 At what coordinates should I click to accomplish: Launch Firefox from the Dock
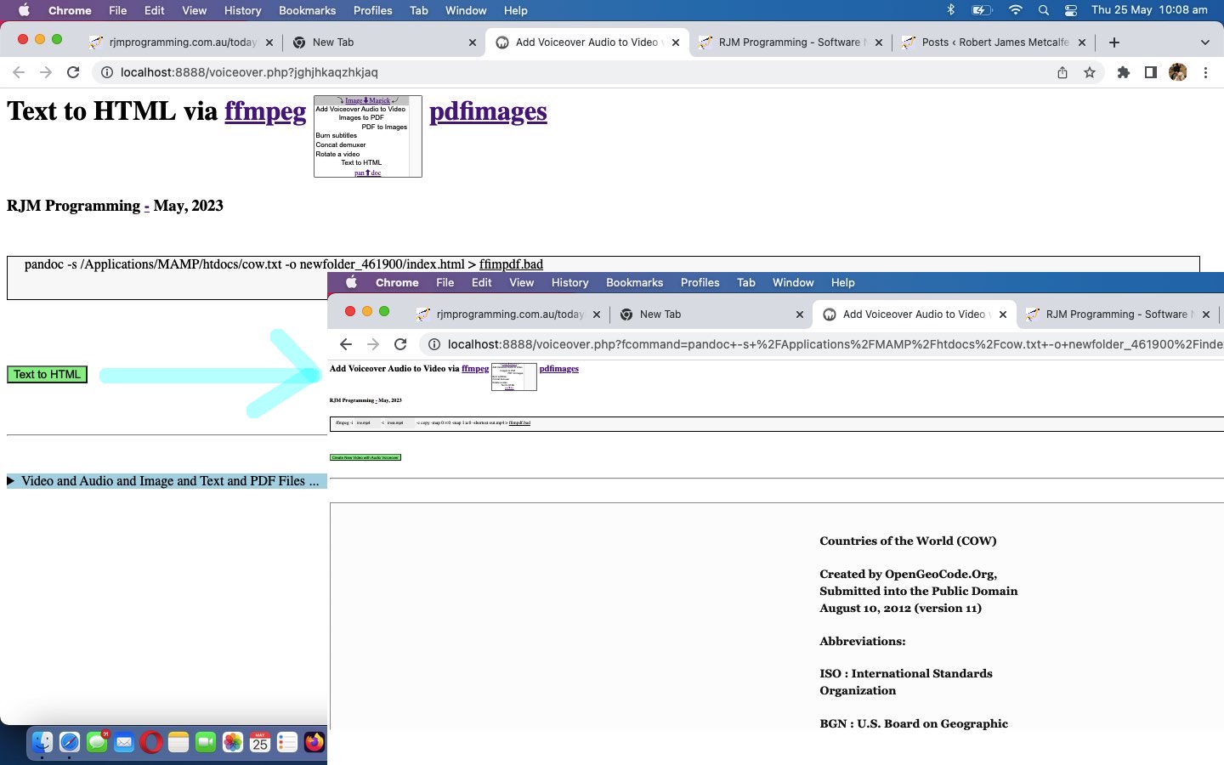coord(314,743)
